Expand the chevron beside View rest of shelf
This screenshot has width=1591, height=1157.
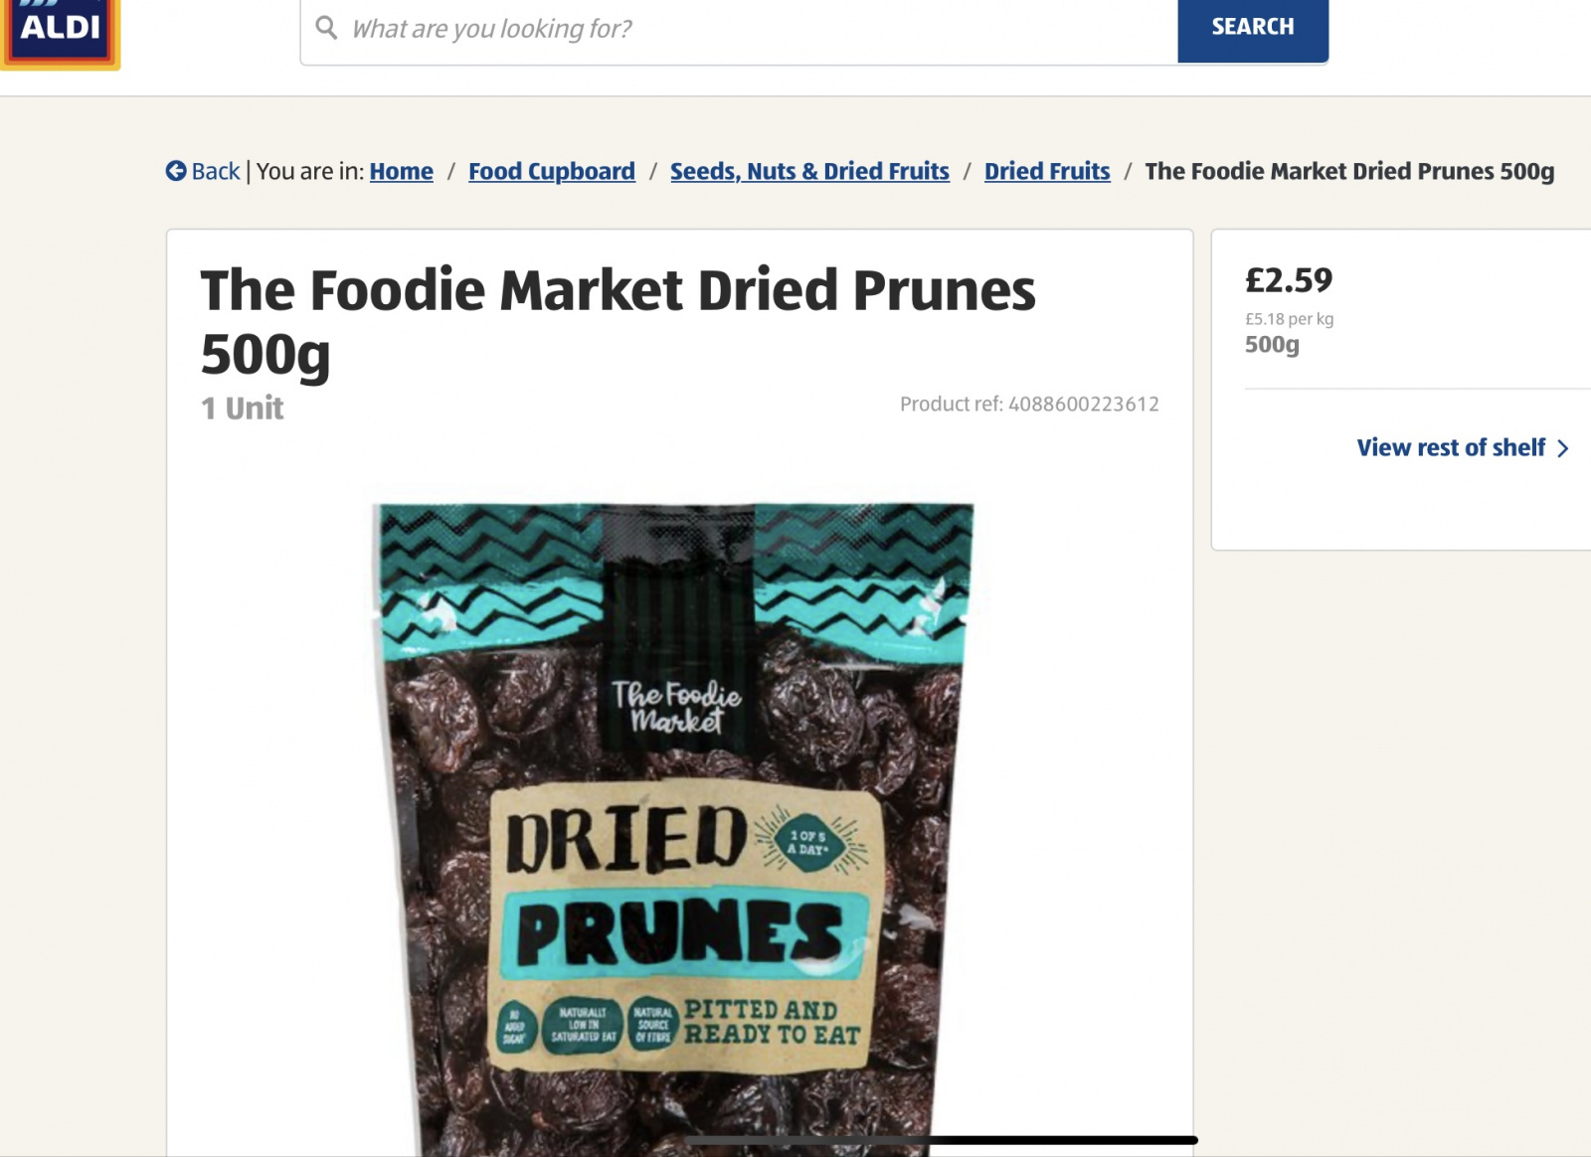pyautogui.click(x=1562, y=448)
